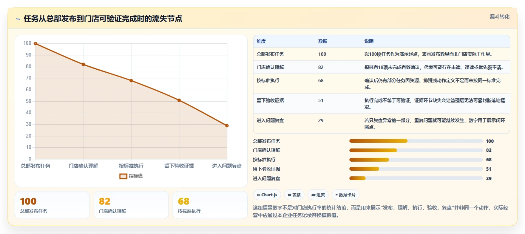Click the Chart.js tag chip
The image size is (525, 234).
pyautogui.click(x=267, y=195)
